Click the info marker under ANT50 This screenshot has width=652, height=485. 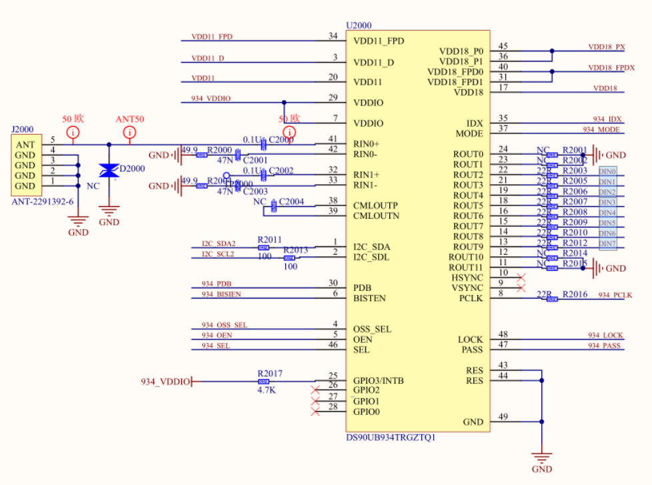click(x=130, y=133)
